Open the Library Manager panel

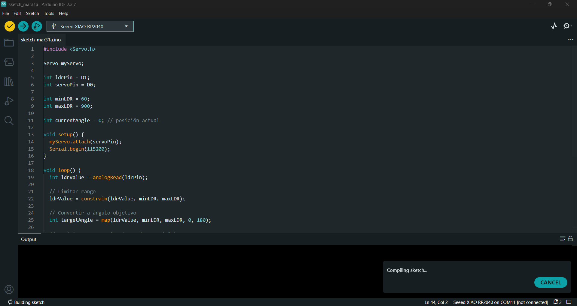tap(9, 82)
